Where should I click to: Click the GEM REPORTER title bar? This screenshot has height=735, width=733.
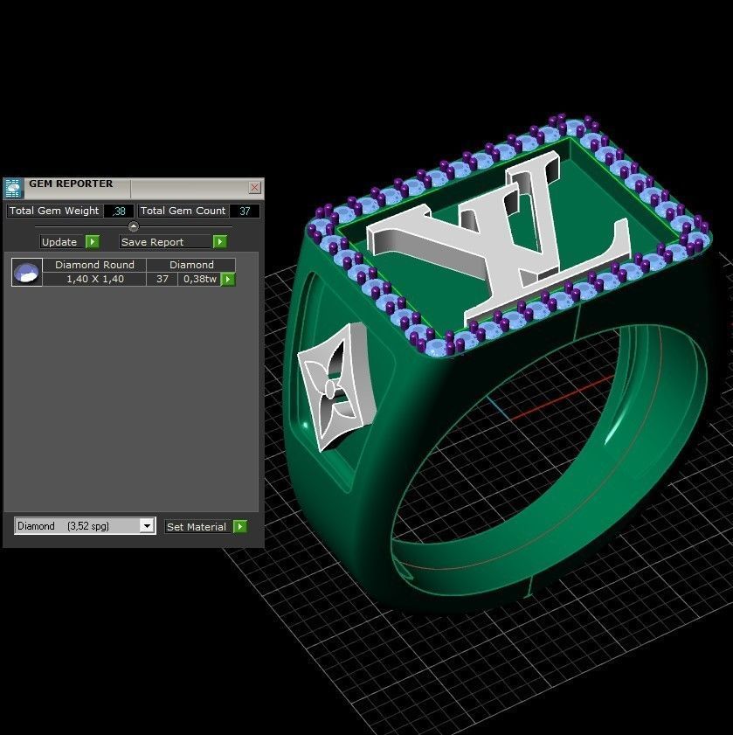tap(134, 188)
